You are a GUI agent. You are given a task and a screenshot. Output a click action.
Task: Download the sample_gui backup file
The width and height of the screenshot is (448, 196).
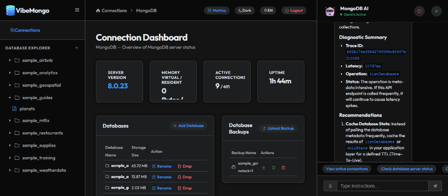pyautogui.click(x=264, y=168)
